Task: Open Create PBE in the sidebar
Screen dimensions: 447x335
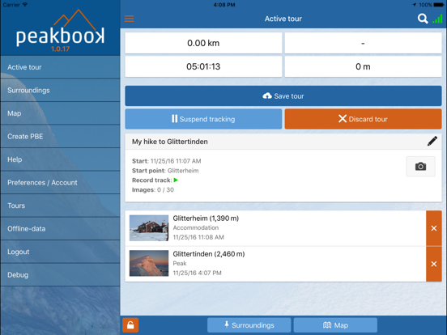Action: (60, 137)
